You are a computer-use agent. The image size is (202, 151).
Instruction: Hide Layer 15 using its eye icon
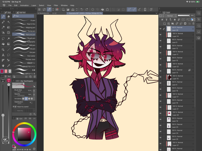[x=160, y=77]
